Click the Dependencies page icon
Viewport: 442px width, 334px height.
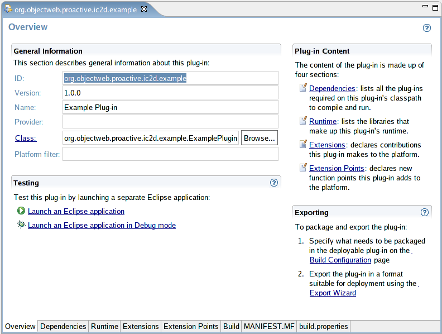click(303, 88)
